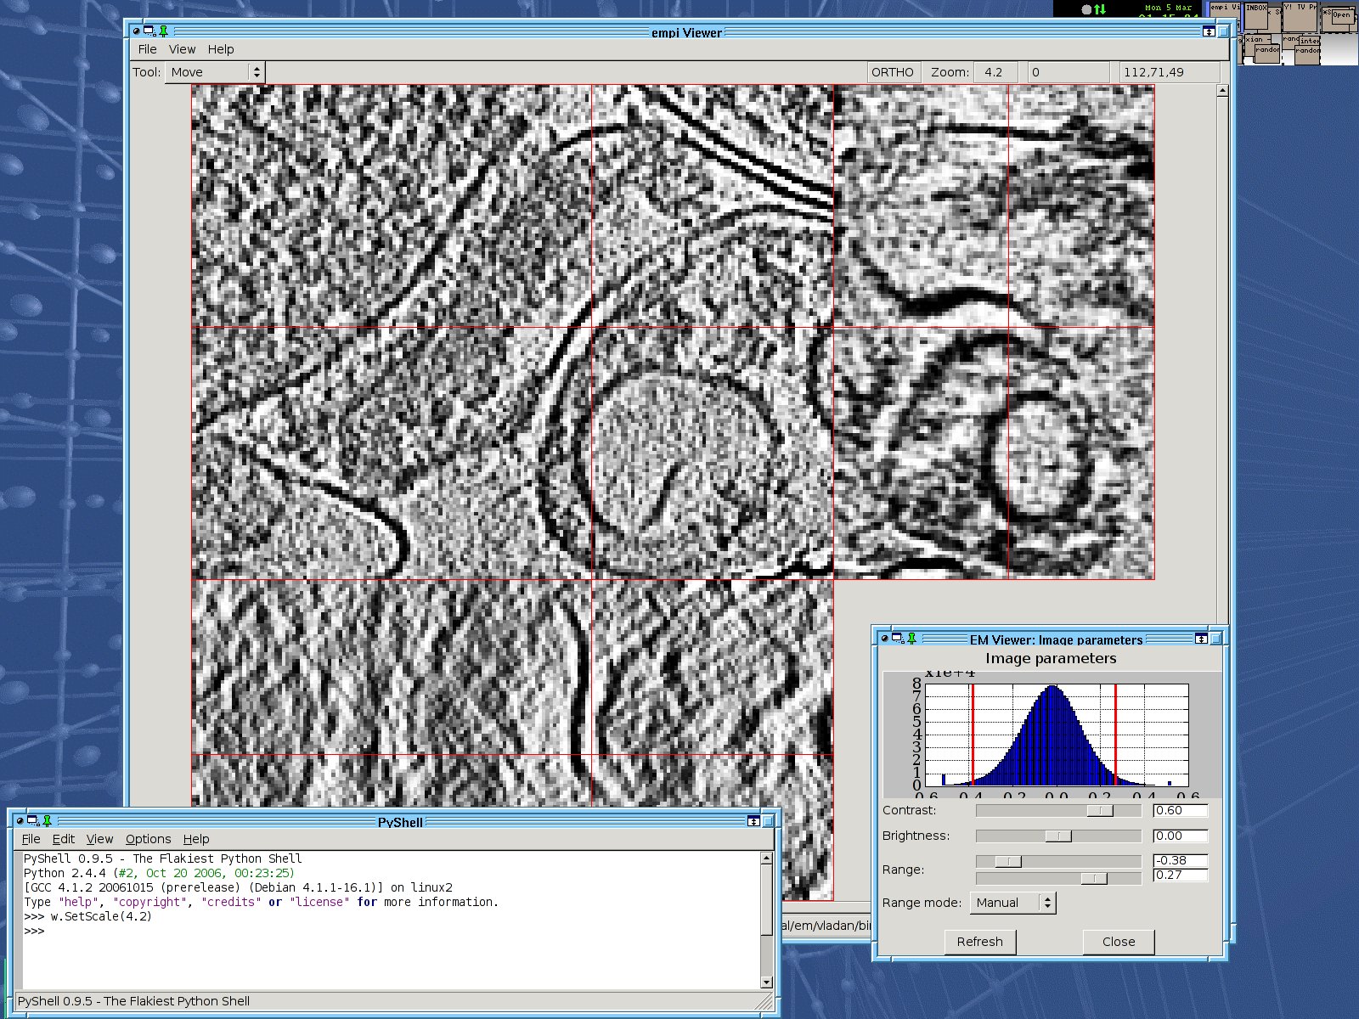
Task: Open the Options menu in PyShell
Action: [x=148, y=839]
